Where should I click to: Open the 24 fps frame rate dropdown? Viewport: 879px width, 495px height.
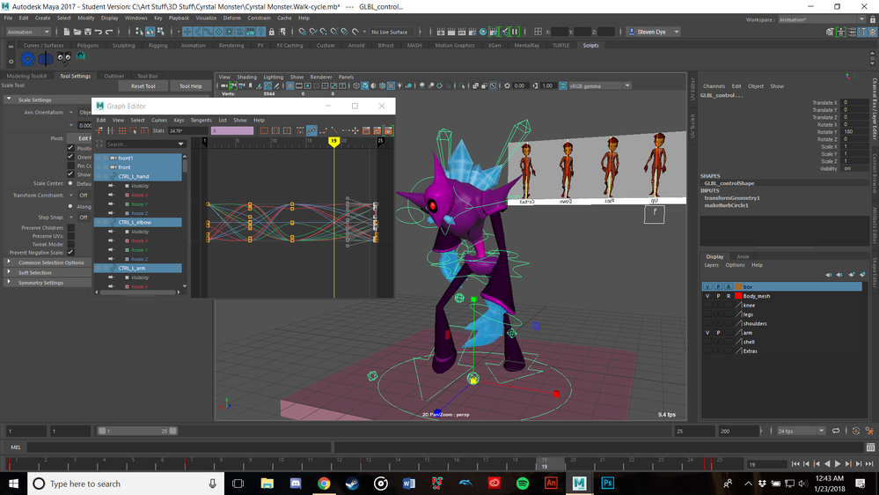point(800,431)
